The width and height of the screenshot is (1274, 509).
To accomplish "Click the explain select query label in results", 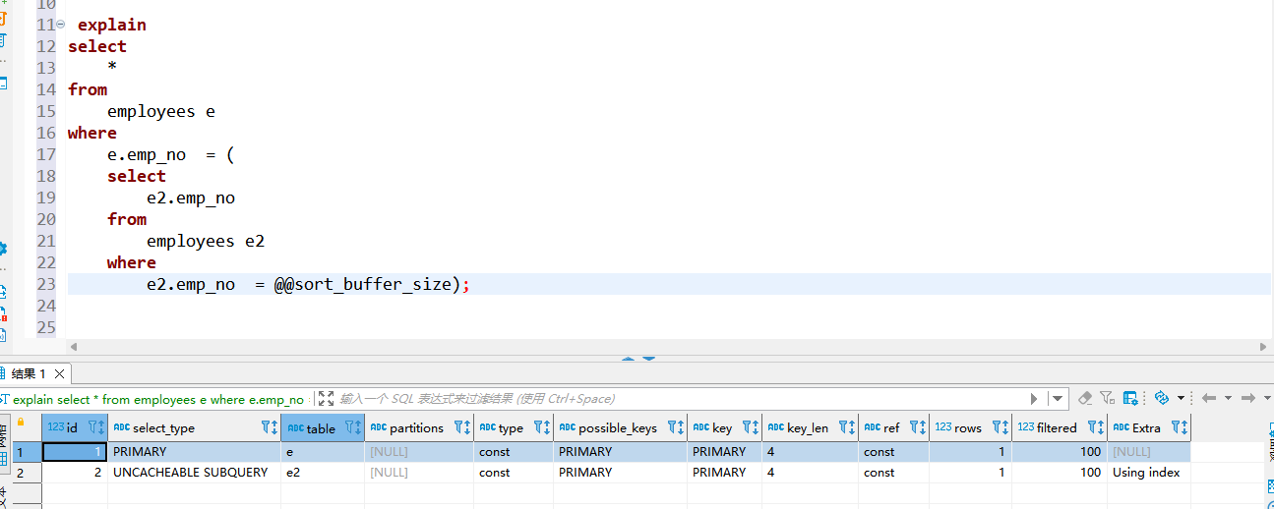I will coord(158,400).
